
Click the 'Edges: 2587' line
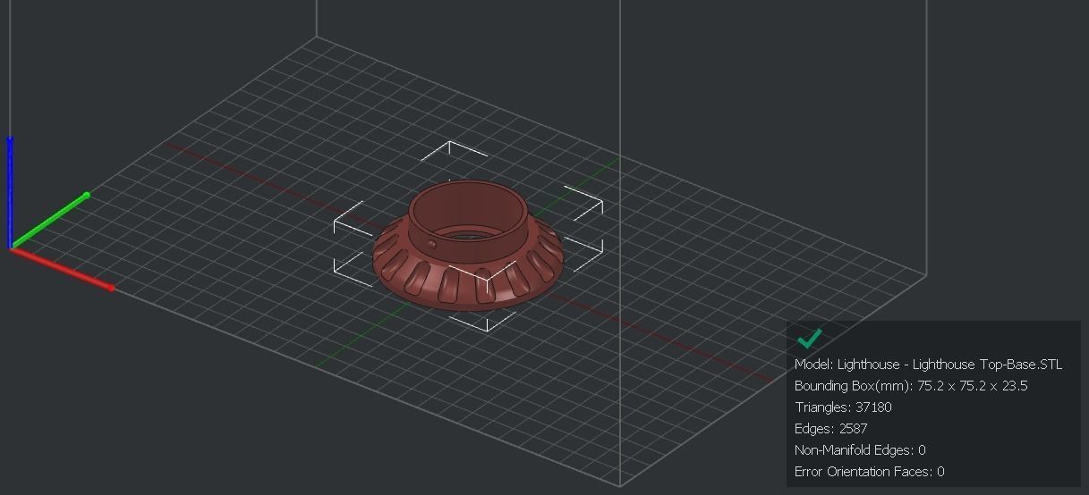pos(830,429)
